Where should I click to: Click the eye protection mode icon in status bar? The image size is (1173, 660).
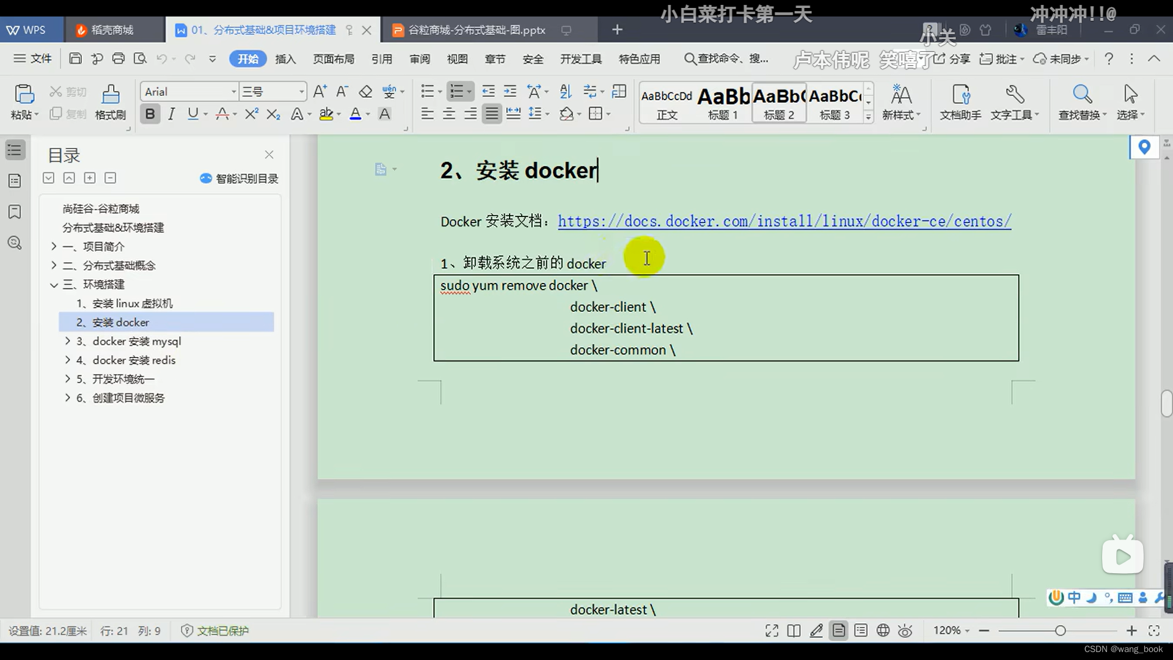[x=905, y=631]
